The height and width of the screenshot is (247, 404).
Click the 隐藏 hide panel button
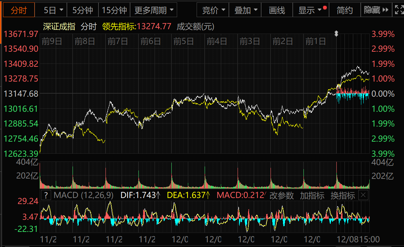[x=376, y=10]
